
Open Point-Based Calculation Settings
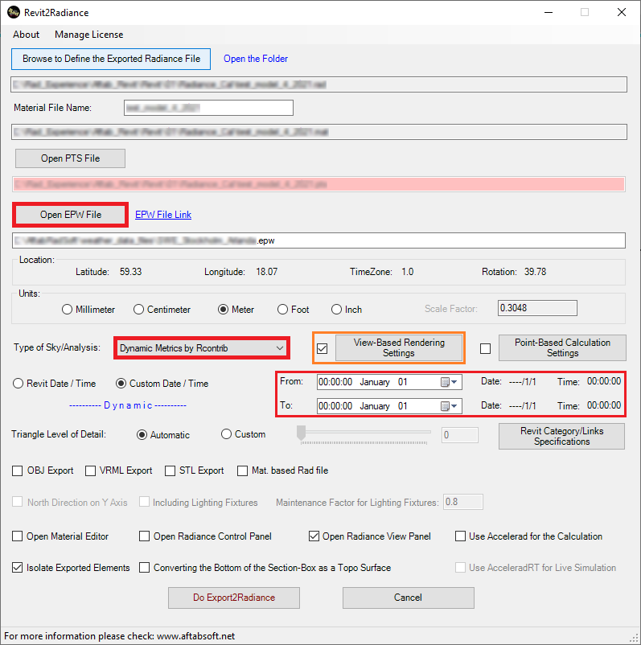tap(562, 348)
